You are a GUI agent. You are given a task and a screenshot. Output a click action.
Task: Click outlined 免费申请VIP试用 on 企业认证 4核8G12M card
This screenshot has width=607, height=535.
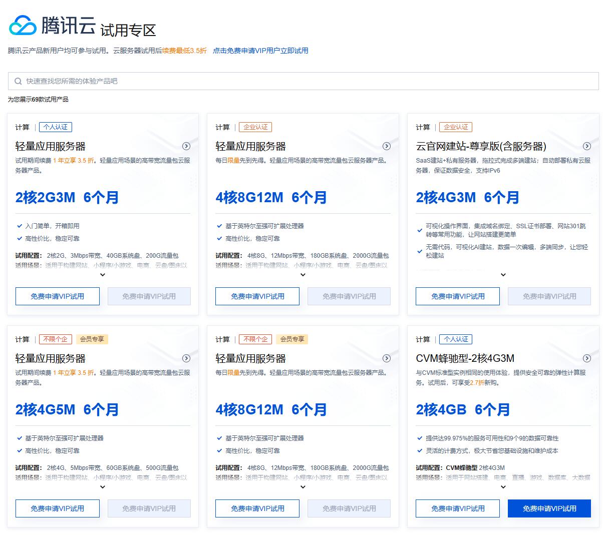257,296
